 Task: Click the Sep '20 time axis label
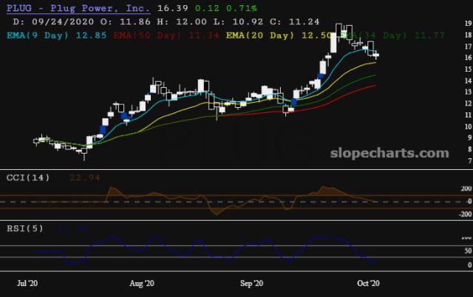click(251, 283)
